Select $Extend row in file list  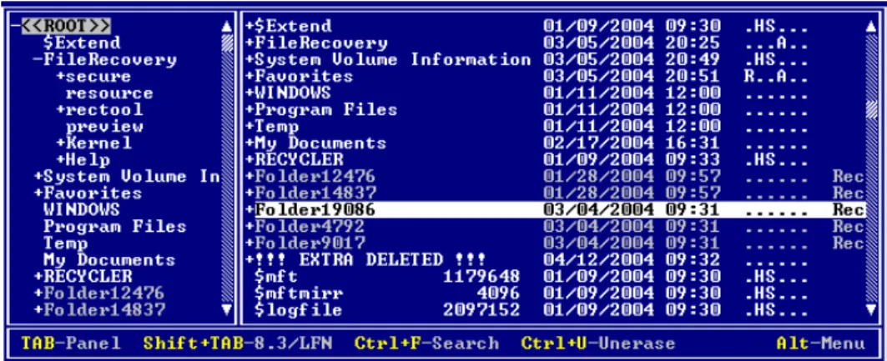coord(554,26)
